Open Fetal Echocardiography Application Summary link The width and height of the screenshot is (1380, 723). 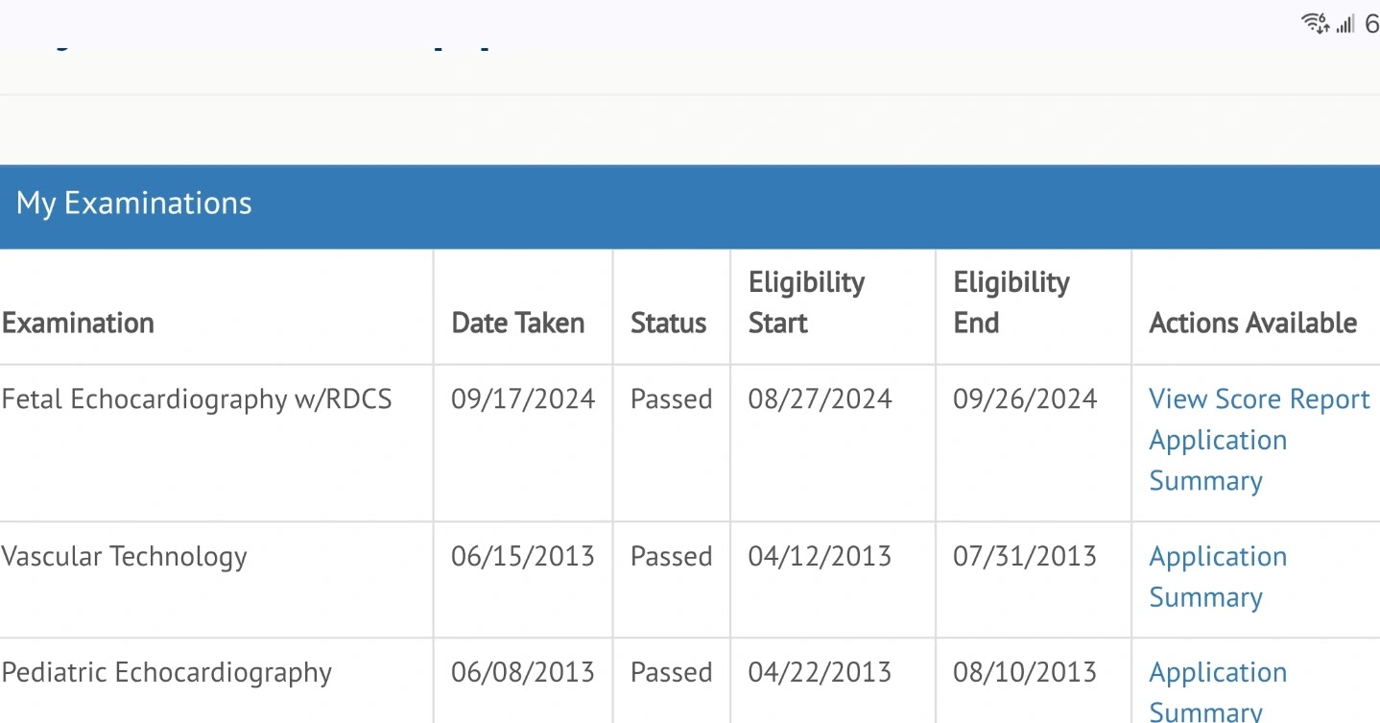pos(1218,461)
